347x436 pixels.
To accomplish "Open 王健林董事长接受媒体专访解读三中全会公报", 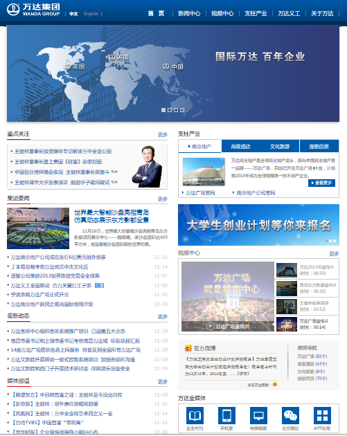I will click(63, 152).
